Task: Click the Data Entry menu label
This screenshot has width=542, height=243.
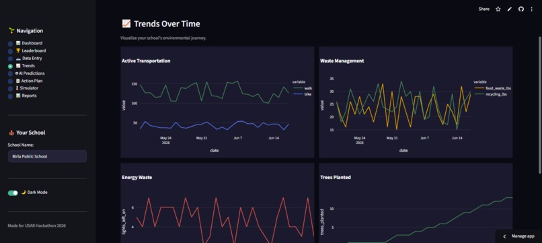Action: pos(32,59)
